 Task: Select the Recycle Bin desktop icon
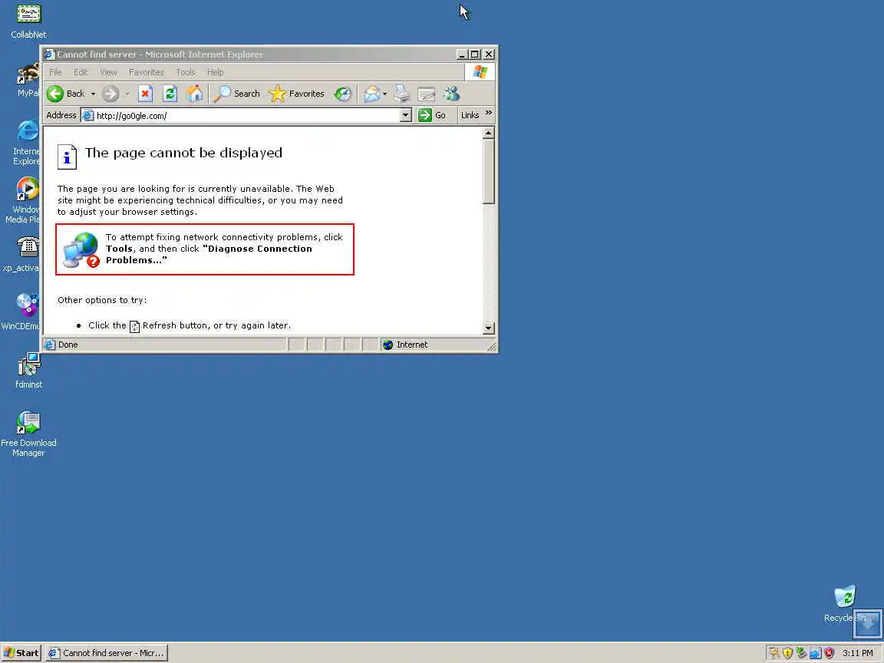[845, 603]
